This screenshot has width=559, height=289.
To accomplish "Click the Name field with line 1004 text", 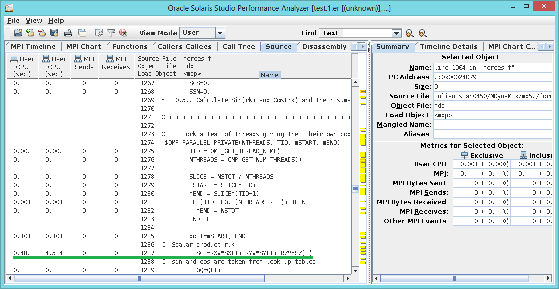I will coord(492,68).
